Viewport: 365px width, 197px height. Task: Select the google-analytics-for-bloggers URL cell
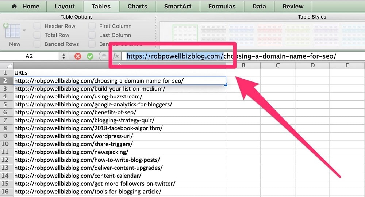point(119,104)
